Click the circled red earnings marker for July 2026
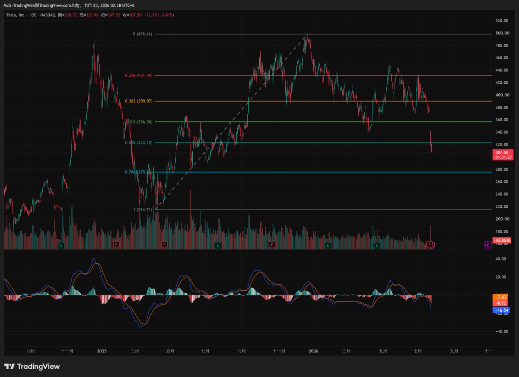519x377 pixels. tap(430, 245)
